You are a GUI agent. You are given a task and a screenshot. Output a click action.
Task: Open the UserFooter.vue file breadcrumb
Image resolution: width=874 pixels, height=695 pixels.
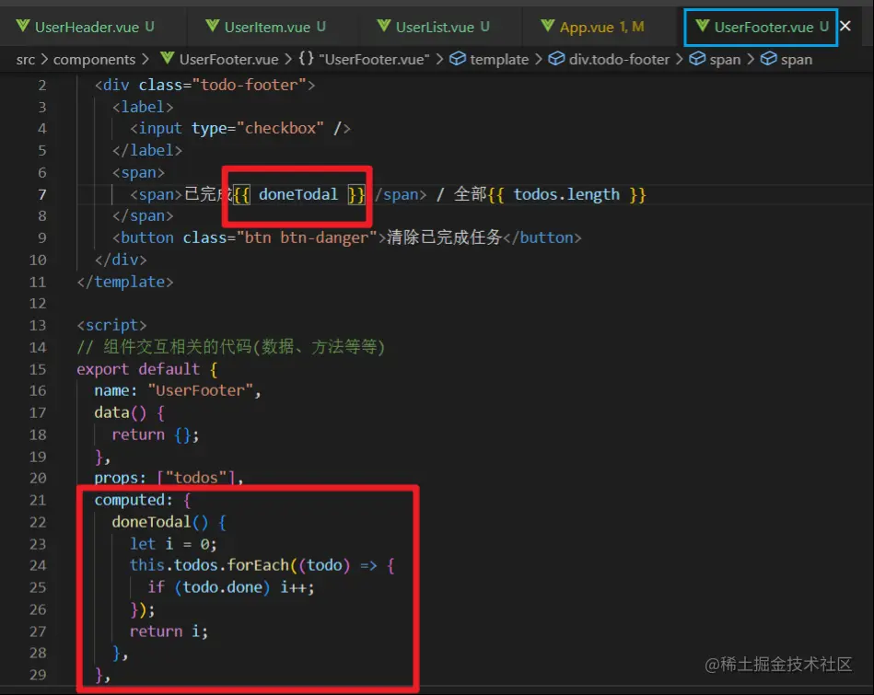pyautogui.click(x=228, y=60)
